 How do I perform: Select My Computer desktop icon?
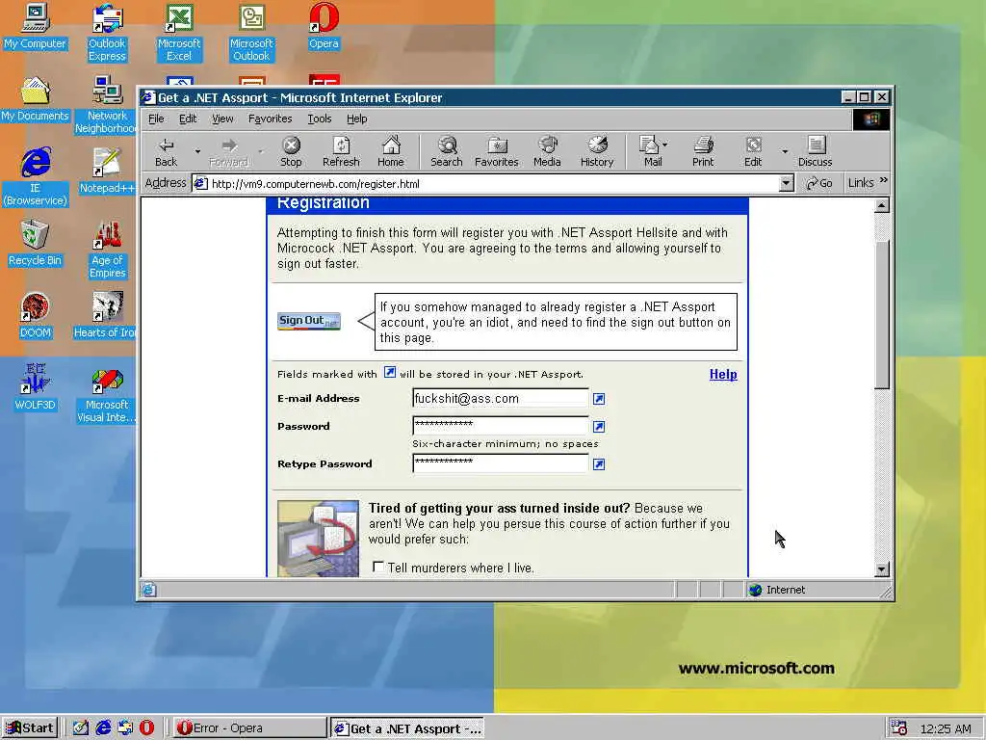tap(35, 26)
